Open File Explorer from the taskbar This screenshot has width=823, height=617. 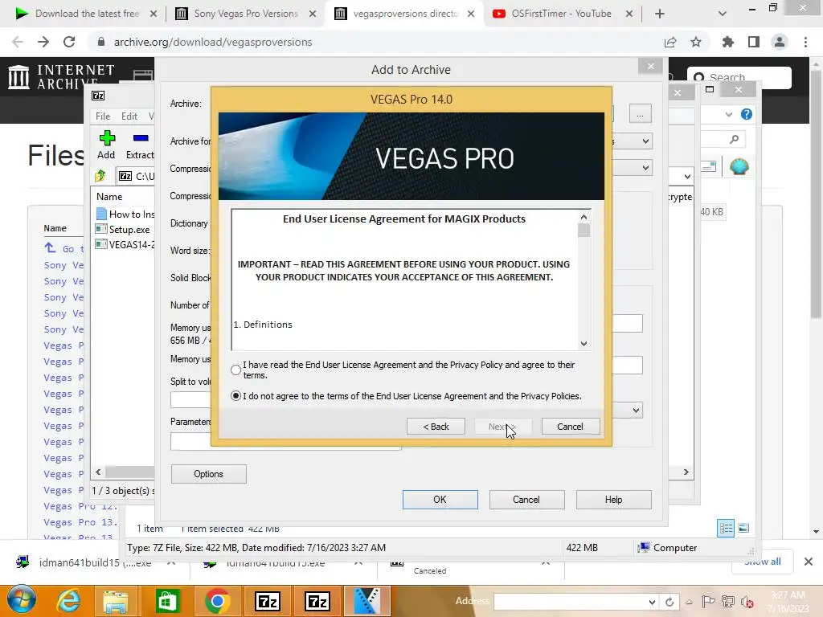pyautogui.click(x=116, y=601)
